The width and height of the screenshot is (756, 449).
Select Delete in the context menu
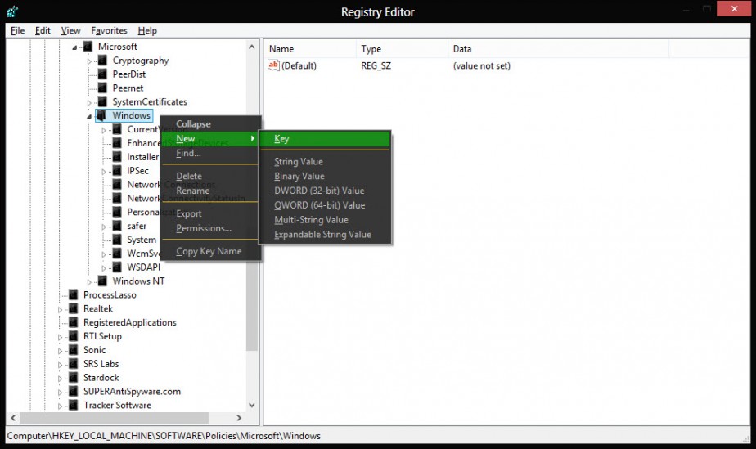[210, 176]
